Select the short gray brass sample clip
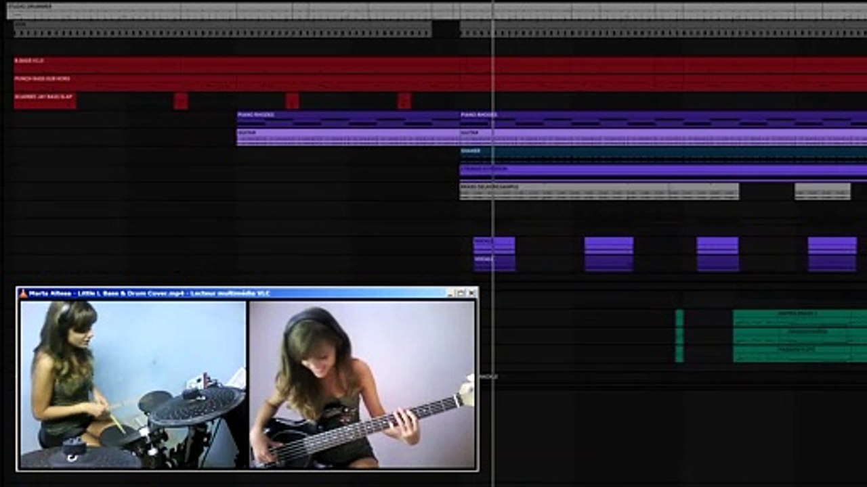This screenshot has height=487, width=867. tap(822, 191)
